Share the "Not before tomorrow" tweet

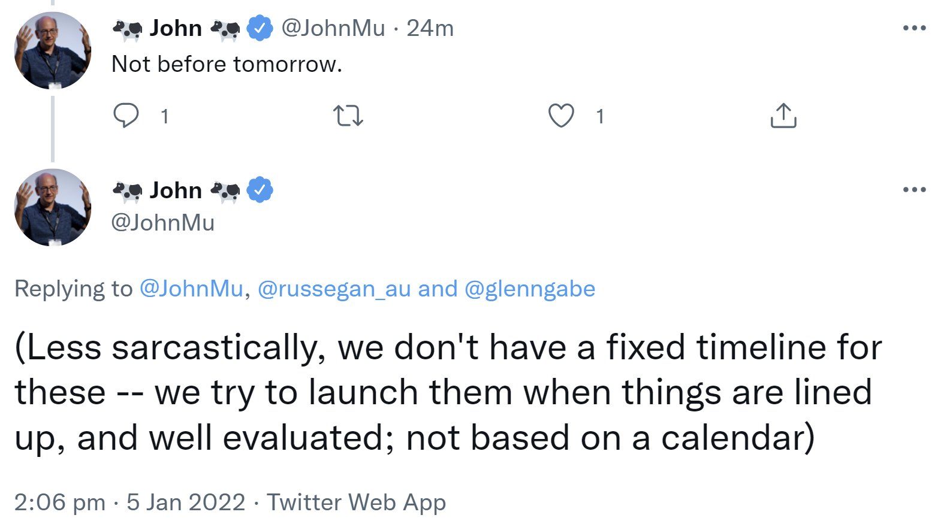pos(783,115)
